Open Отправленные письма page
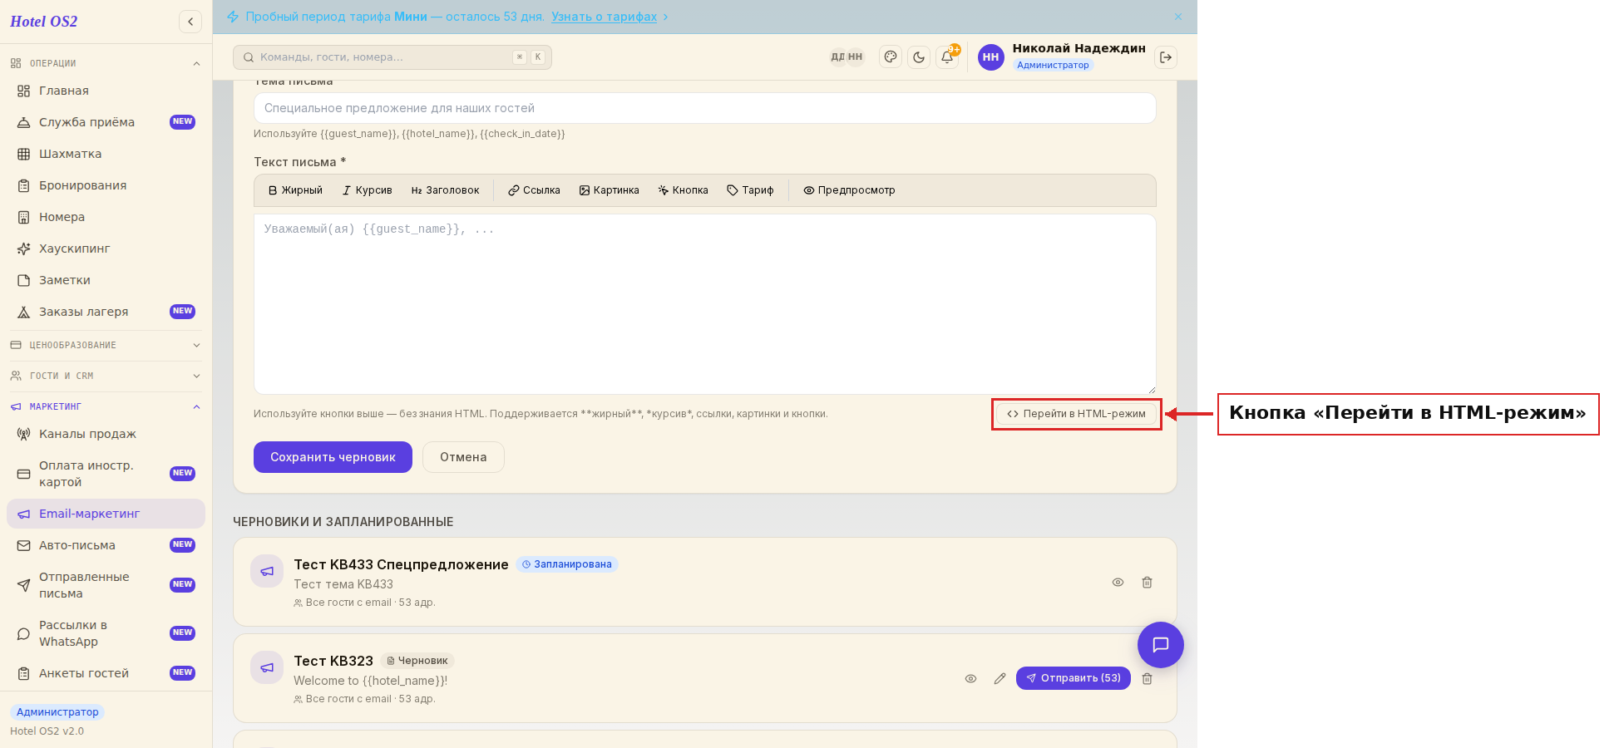Viewport: 1619px width, 748px height. 106,585
